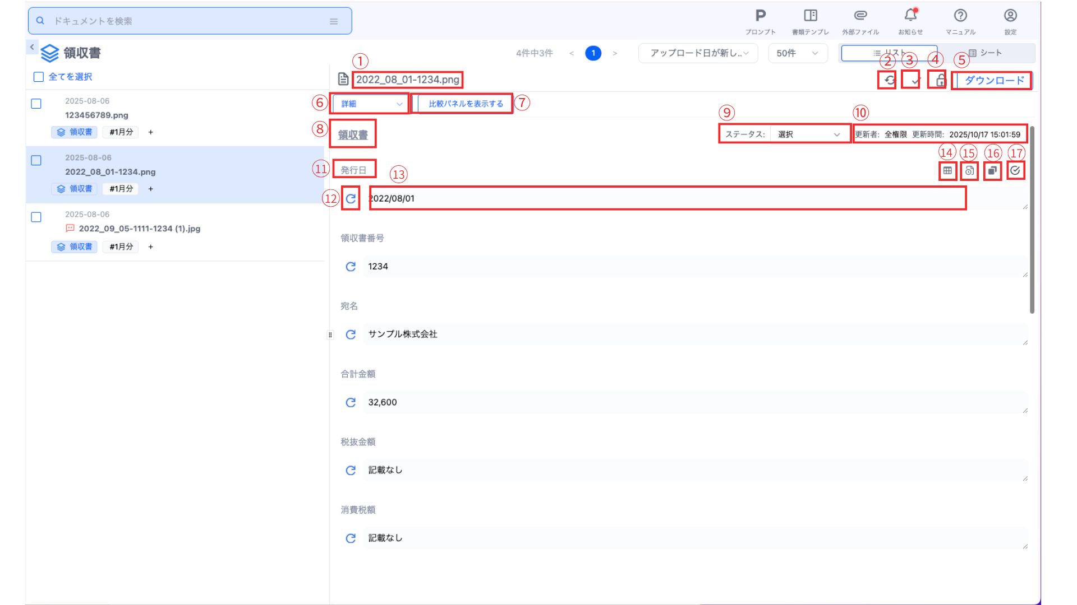The height and width of the screenshot is (605, 1077).
Task: Click the table view icon above 発行日 field
Action: 947,171
